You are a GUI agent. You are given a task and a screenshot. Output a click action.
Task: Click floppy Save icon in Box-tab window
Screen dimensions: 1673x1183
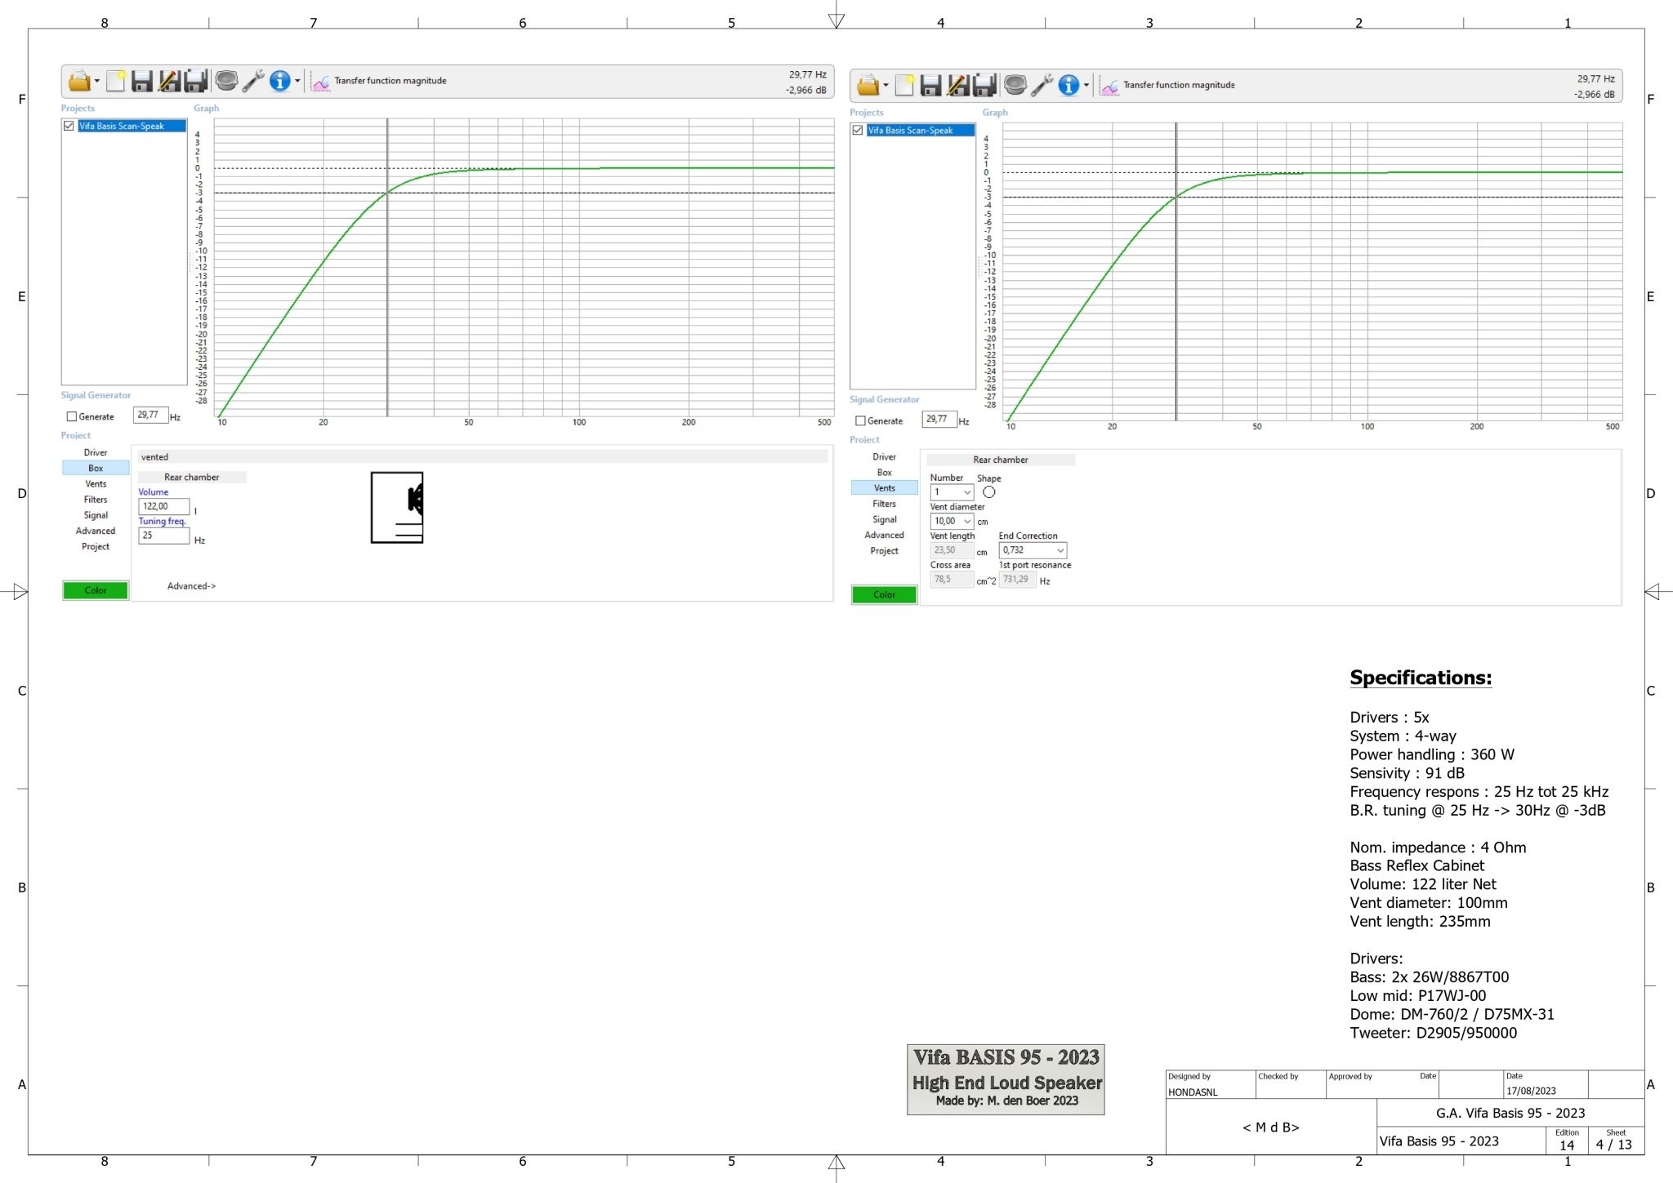point(142,81)
